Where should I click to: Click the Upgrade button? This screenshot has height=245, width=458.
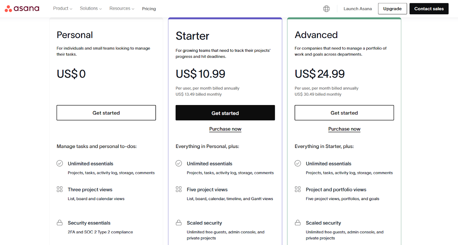pos(392,9)
